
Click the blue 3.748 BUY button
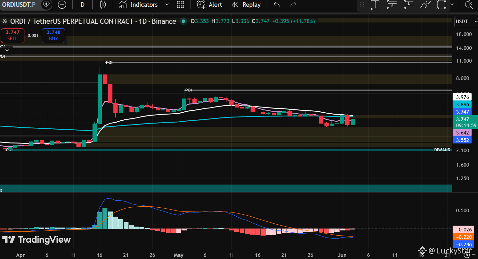click(53, 35)
